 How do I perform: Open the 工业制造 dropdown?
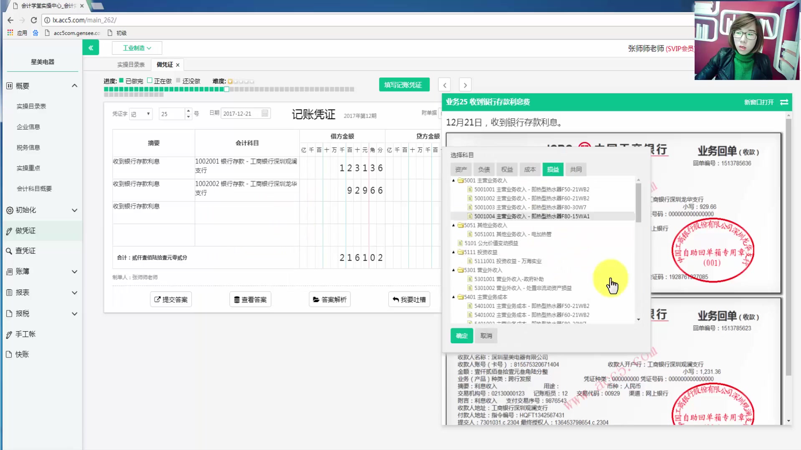[x=137, y=47]
